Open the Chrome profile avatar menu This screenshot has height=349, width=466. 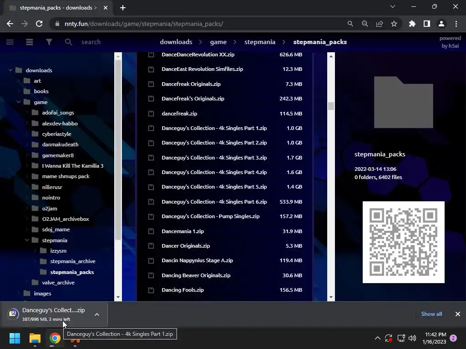pyautogui.click(x=441, y=24)
